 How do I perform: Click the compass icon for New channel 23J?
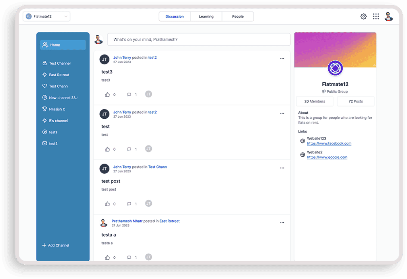45,98
